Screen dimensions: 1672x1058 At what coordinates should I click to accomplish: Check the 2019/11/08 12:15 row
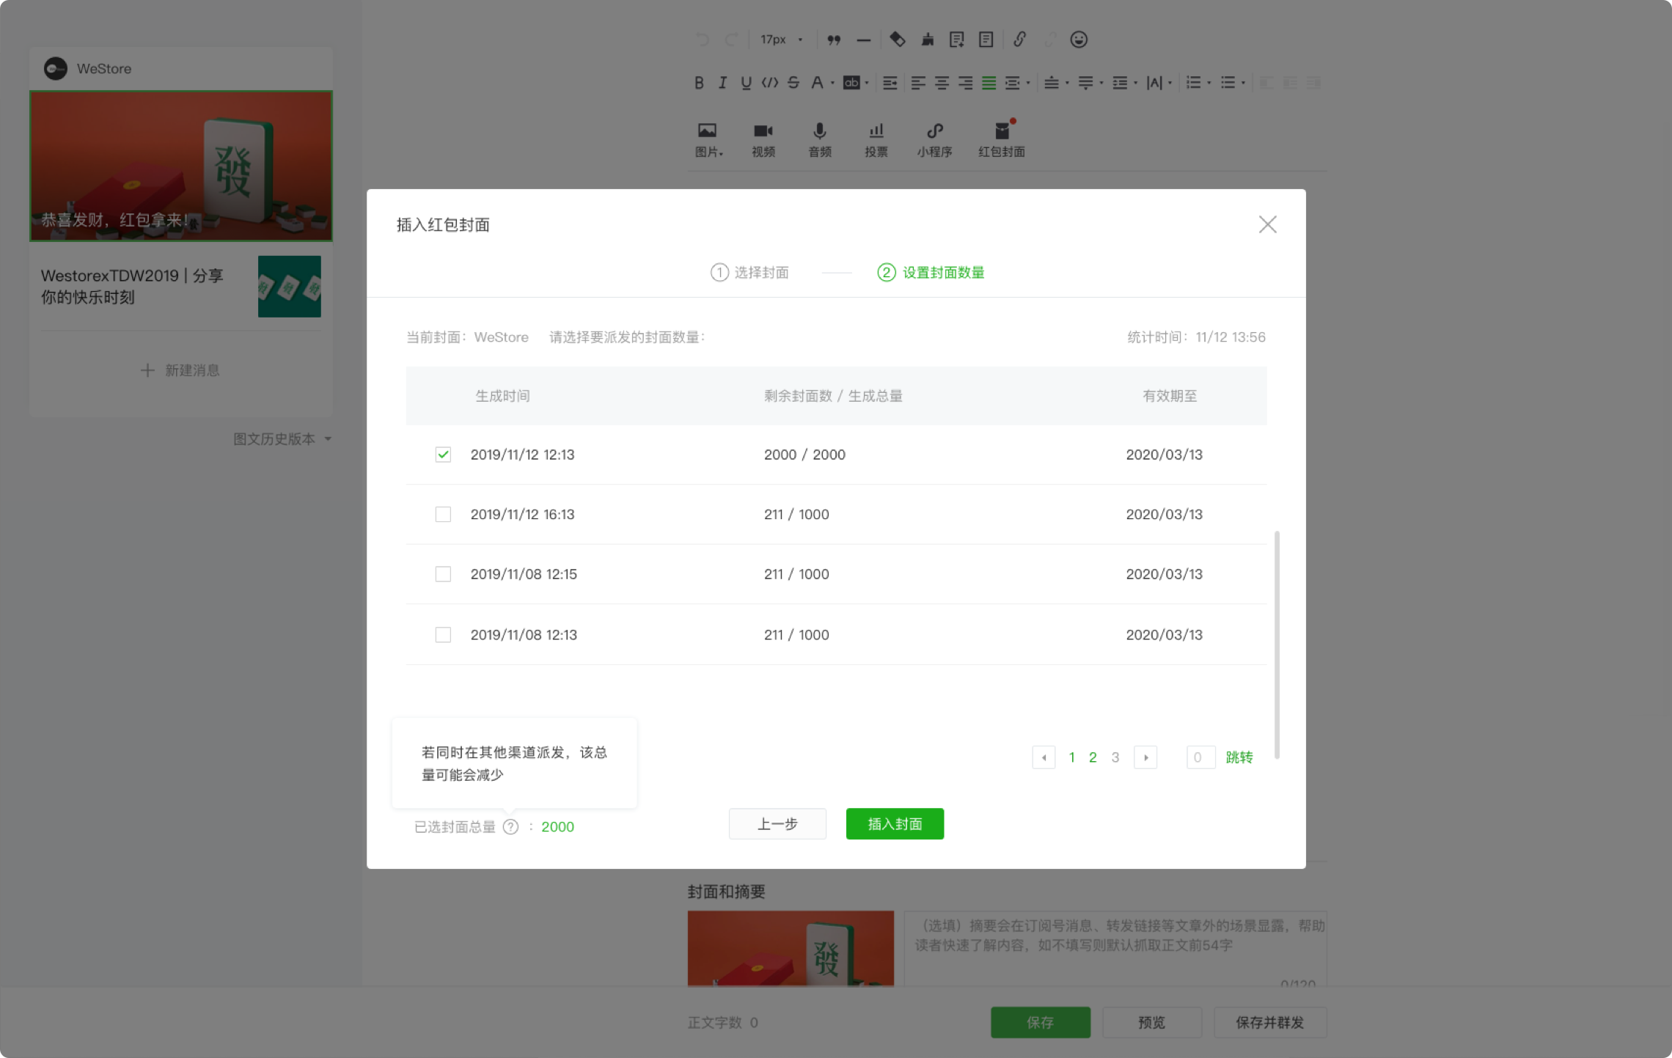[443, 574]
